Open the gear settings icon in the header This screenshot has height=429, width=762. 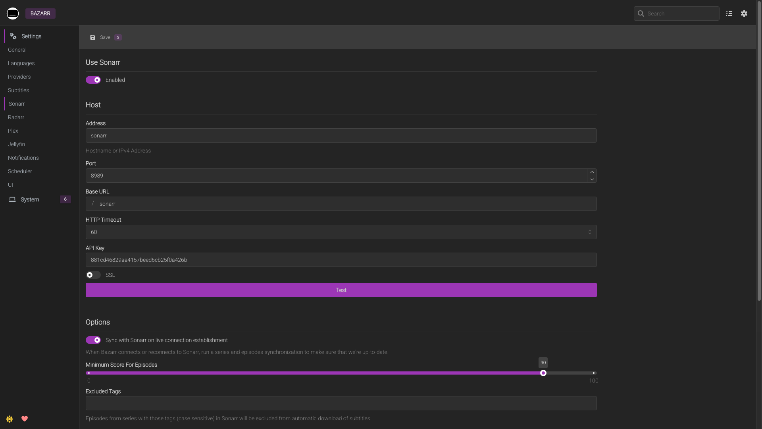744,14
